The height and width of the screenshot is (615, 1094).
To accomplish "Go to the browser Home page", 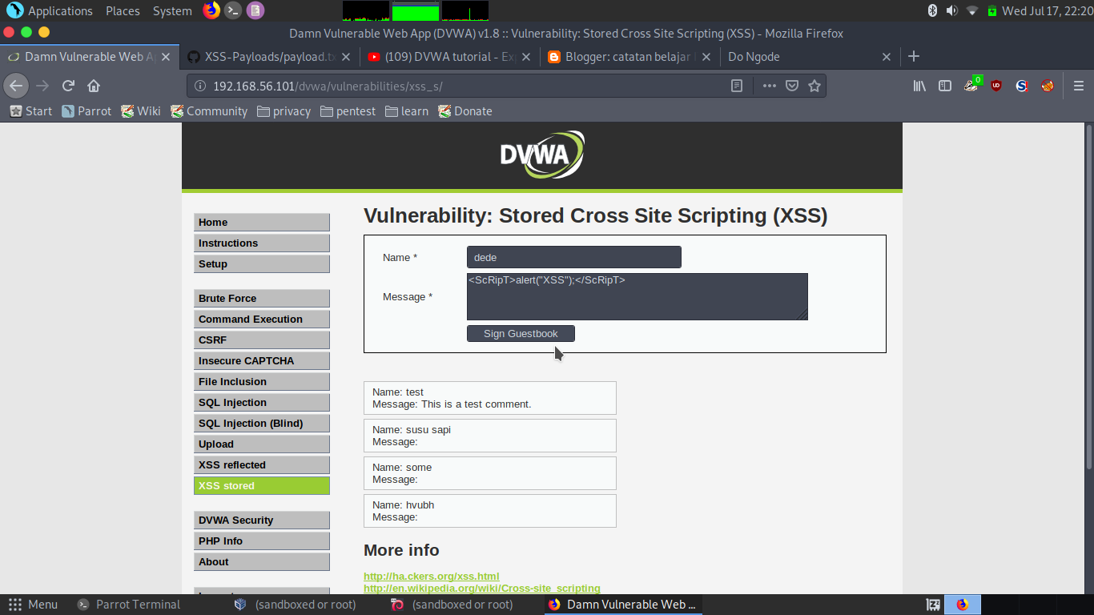I will 94,86.
